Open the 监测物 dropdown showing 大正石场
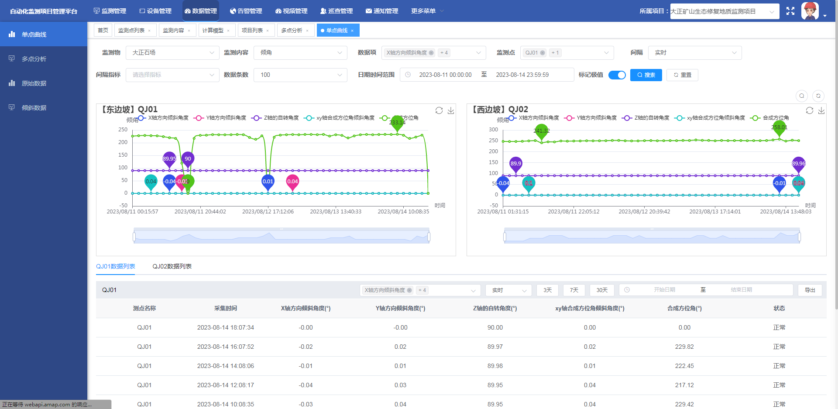Screen dimensions: 838x409 point(172,53)
